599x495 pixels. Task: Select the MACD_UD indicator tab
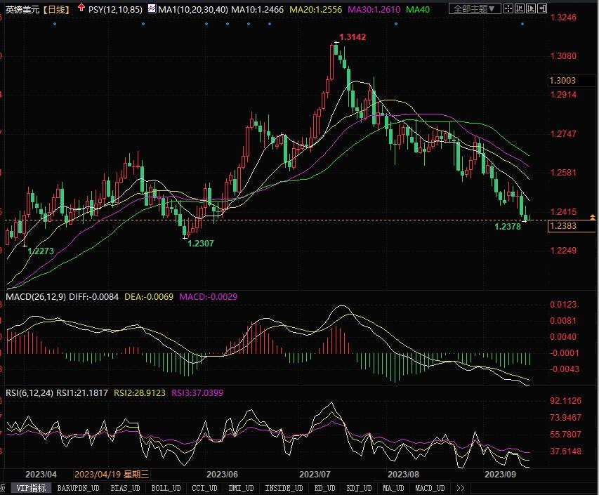coord(430,488)
